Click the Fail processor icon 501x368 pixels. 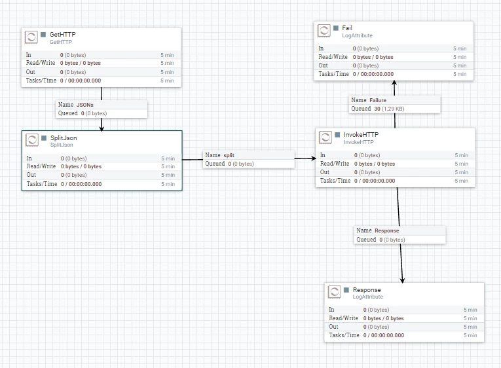[x=324, y=31]
